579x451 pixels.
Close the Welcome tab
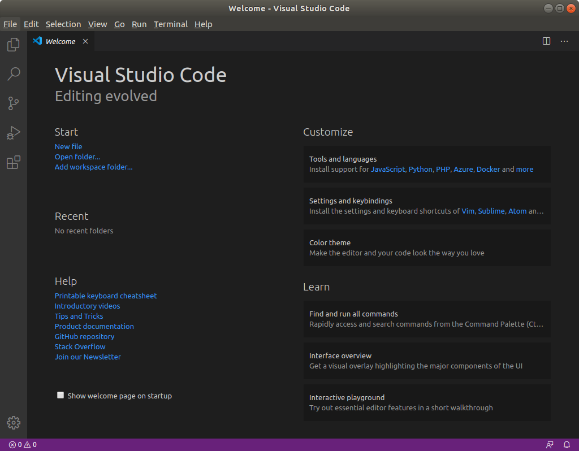(85, 41)
